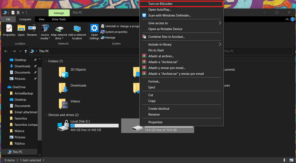This screenshot has height=163, width=296.
Task: Go up one level with the up arrow
Action: (26, 51)
